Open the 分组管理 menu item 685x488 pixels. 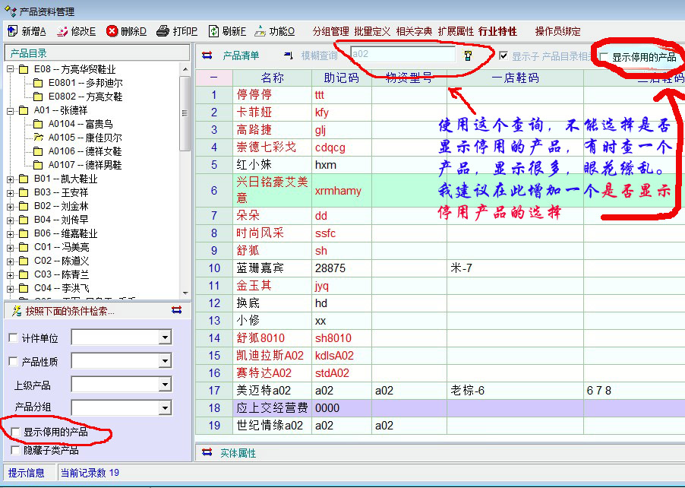coord(330,31)
